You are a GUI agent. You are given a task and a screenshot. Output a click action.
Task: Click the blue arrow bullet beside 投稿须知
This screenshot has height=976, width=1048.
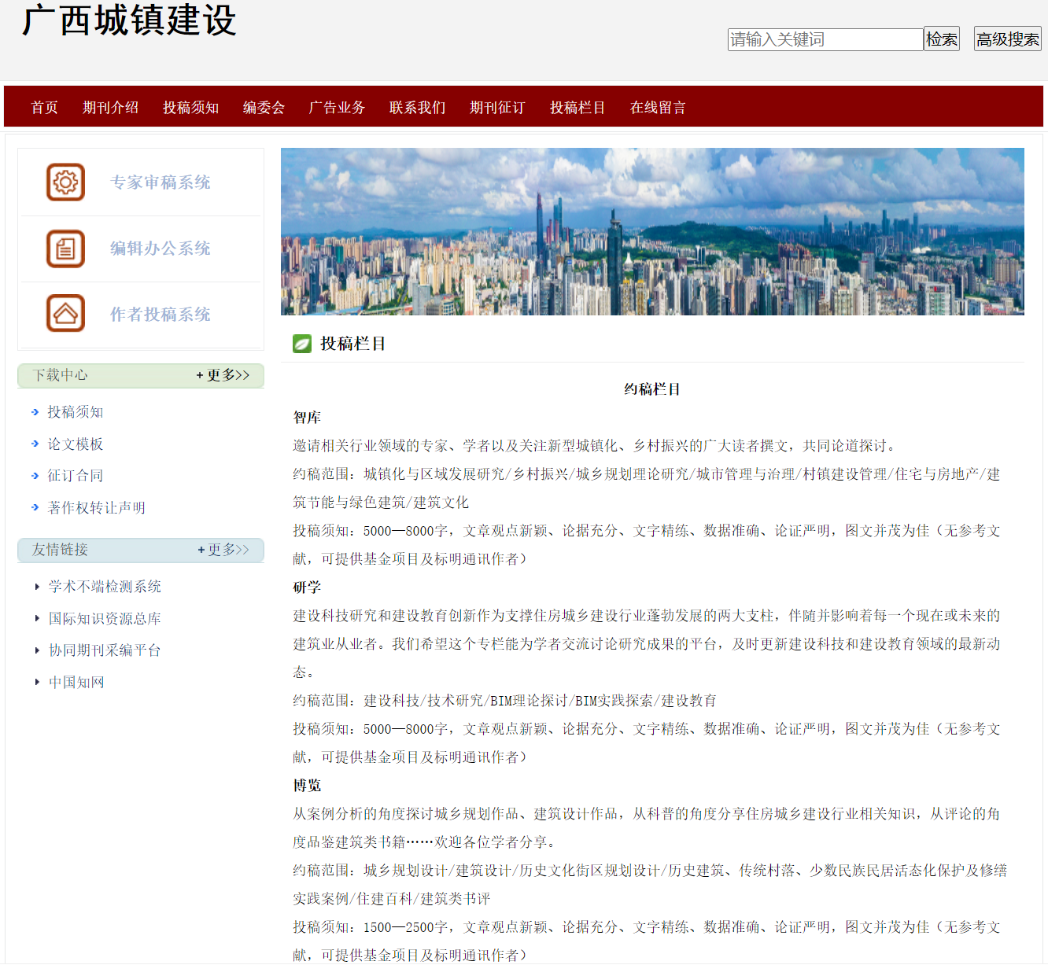click(x=35, y=412)
